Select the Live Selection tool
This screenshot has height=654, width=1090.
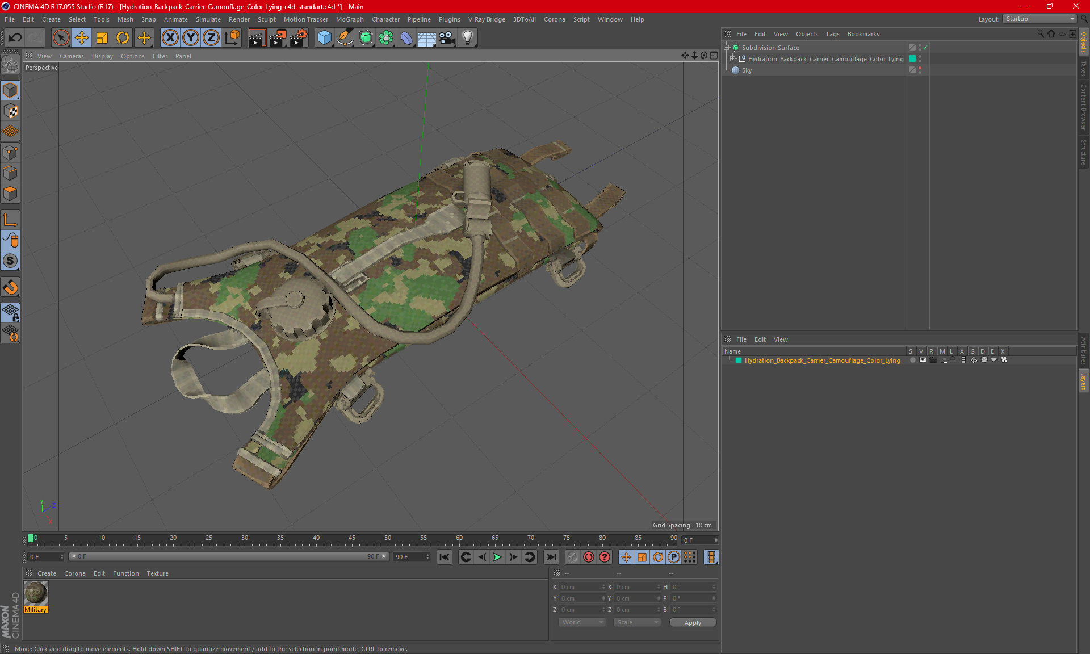[61, 38]
